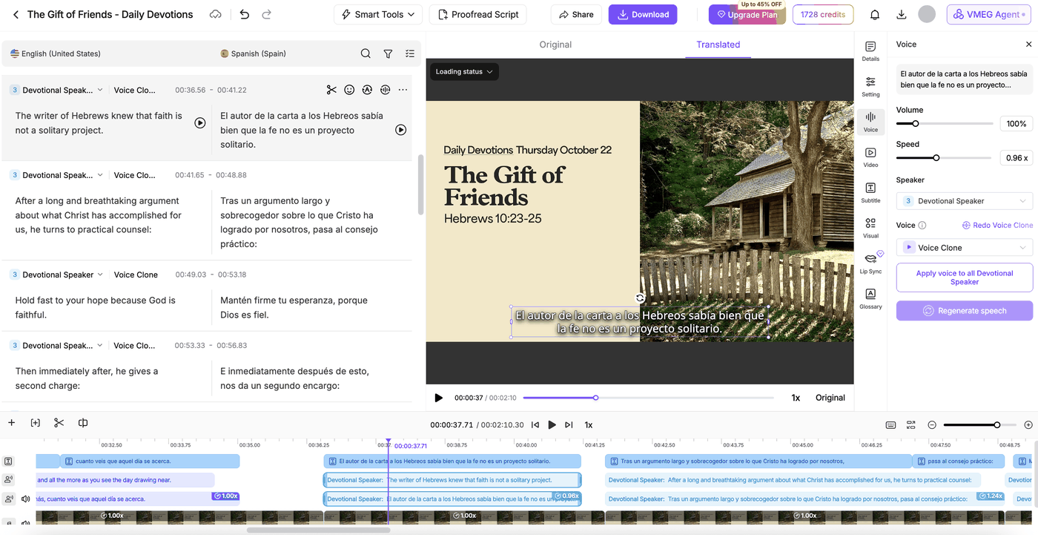Open the Setting side panel
Image resolution: width=1038 pixels, height=535 pixels.
coord(870,87)
